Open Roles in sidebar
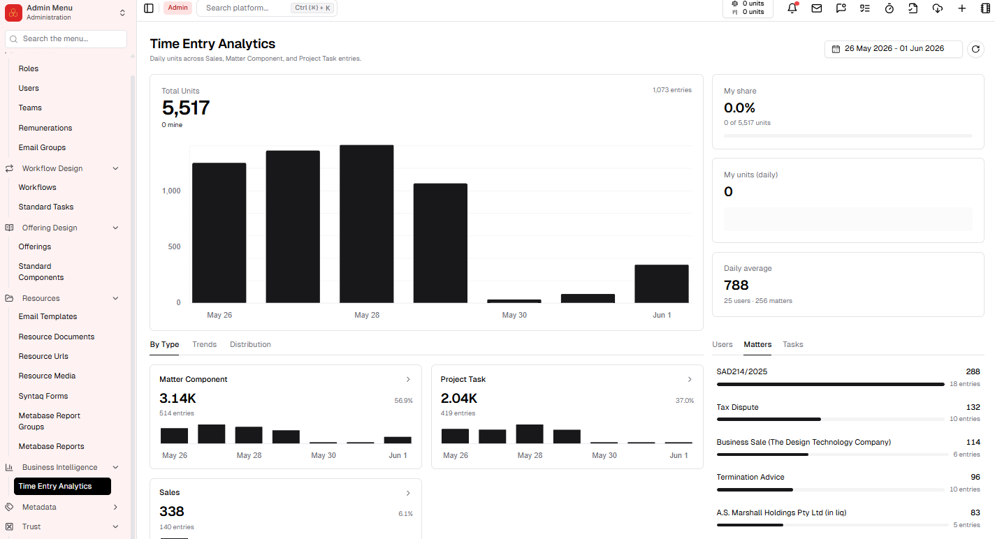The height and width of the screenshot is (539, 995). click(29, 68)
